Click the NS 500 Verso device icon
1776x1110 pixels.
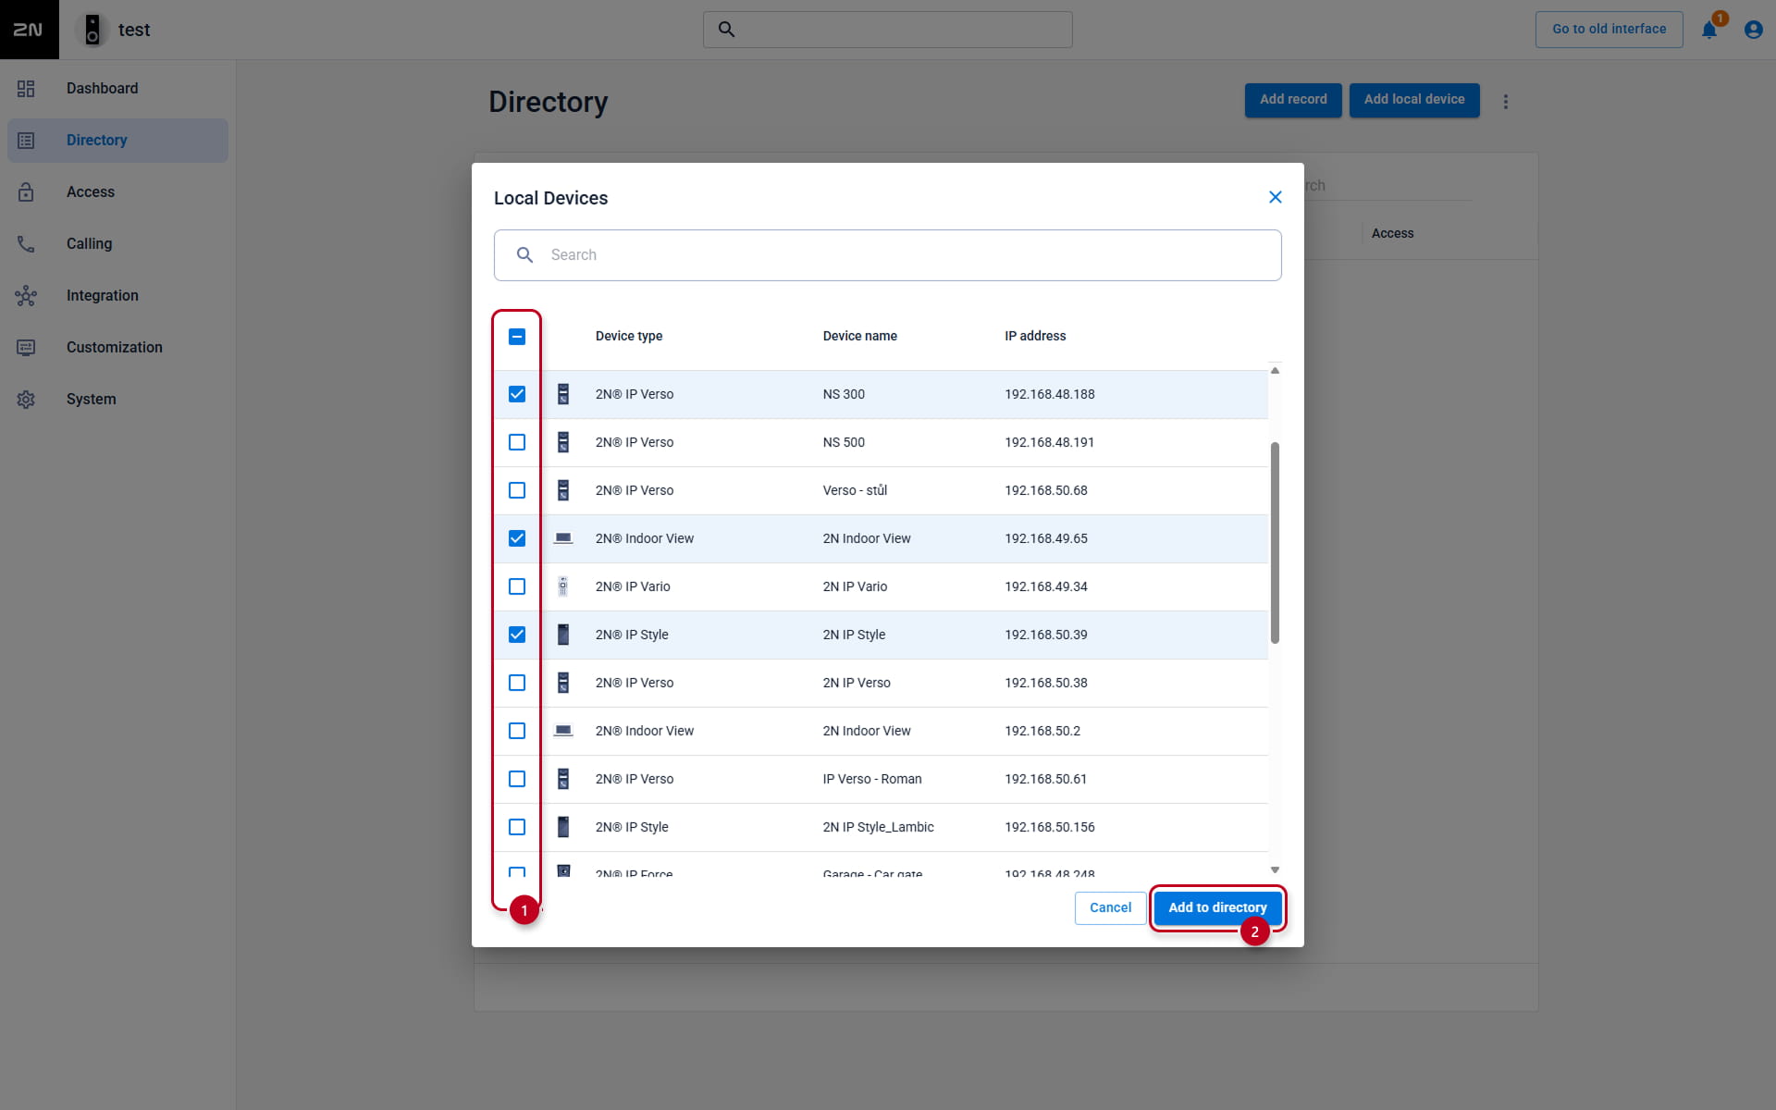(562, 442)
